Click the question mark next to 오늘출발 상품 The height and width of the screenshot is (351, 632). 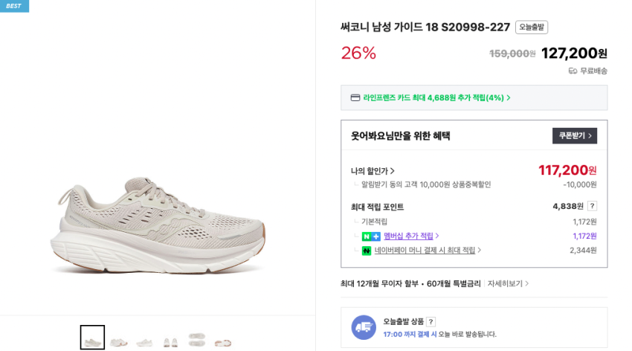coord(431,321)
